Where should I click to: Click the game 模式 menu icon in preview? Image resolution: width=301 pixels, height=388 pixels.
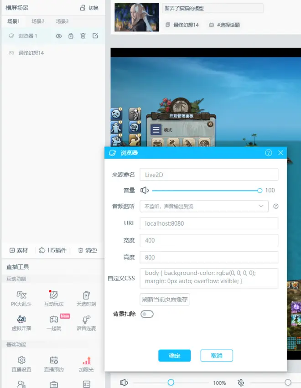pyautogui.click(x=156, y=129)
